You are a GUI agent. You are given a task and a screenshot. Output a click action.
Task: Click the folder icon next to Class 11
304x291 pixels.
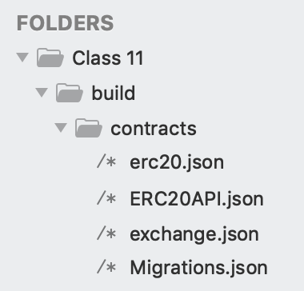[50, 58]
